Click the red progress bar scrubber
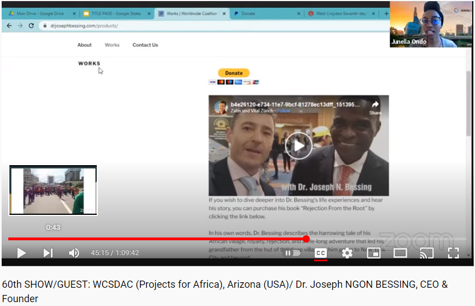Viewport: 475px width, 306px height. tap(306, 239)
